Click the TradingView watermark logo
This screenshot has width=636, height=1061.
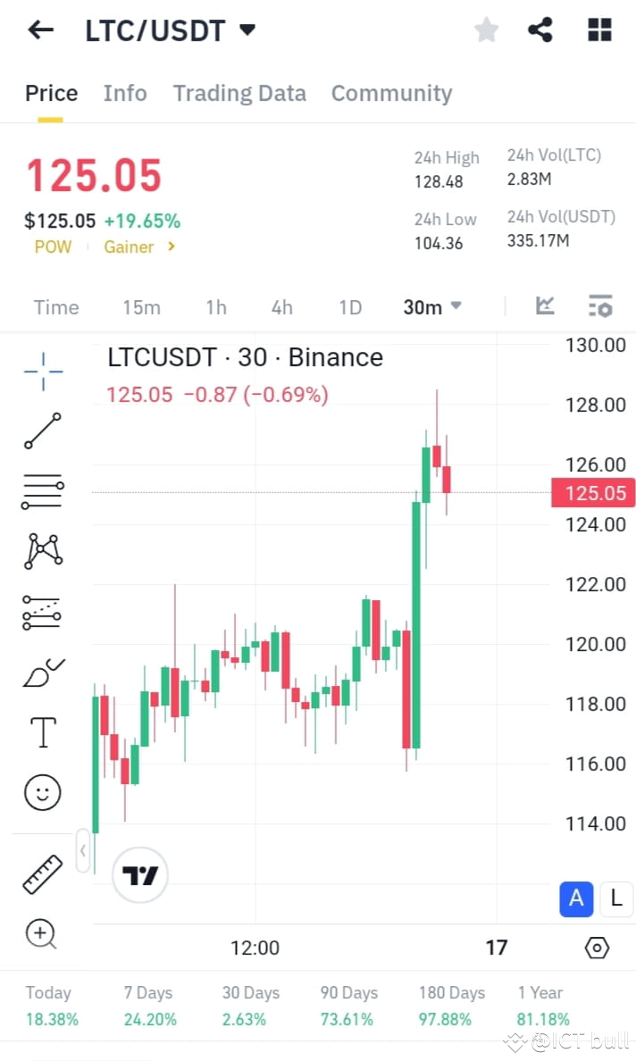coord(139,874)
